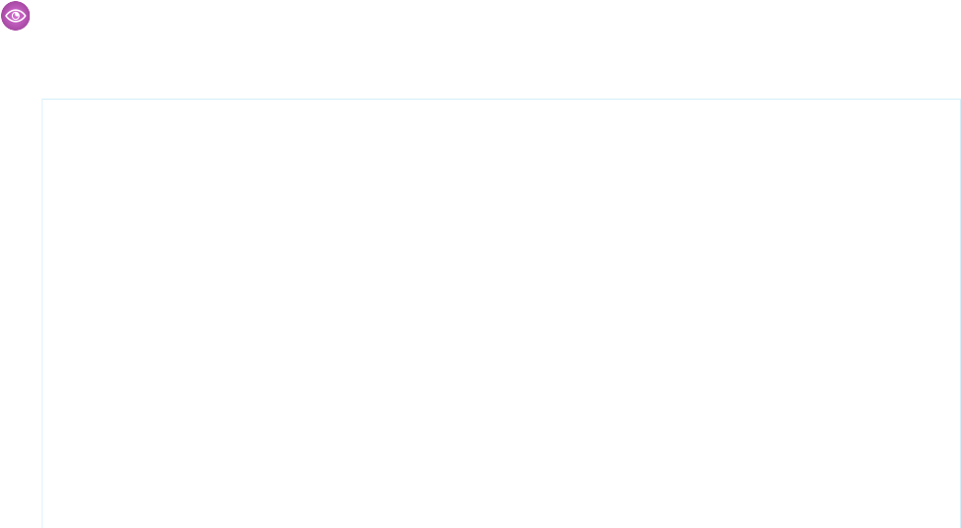This screenshot has height=528, width=961.
Task: Click the purple eye icon
Action: click(x=16, y=16)
